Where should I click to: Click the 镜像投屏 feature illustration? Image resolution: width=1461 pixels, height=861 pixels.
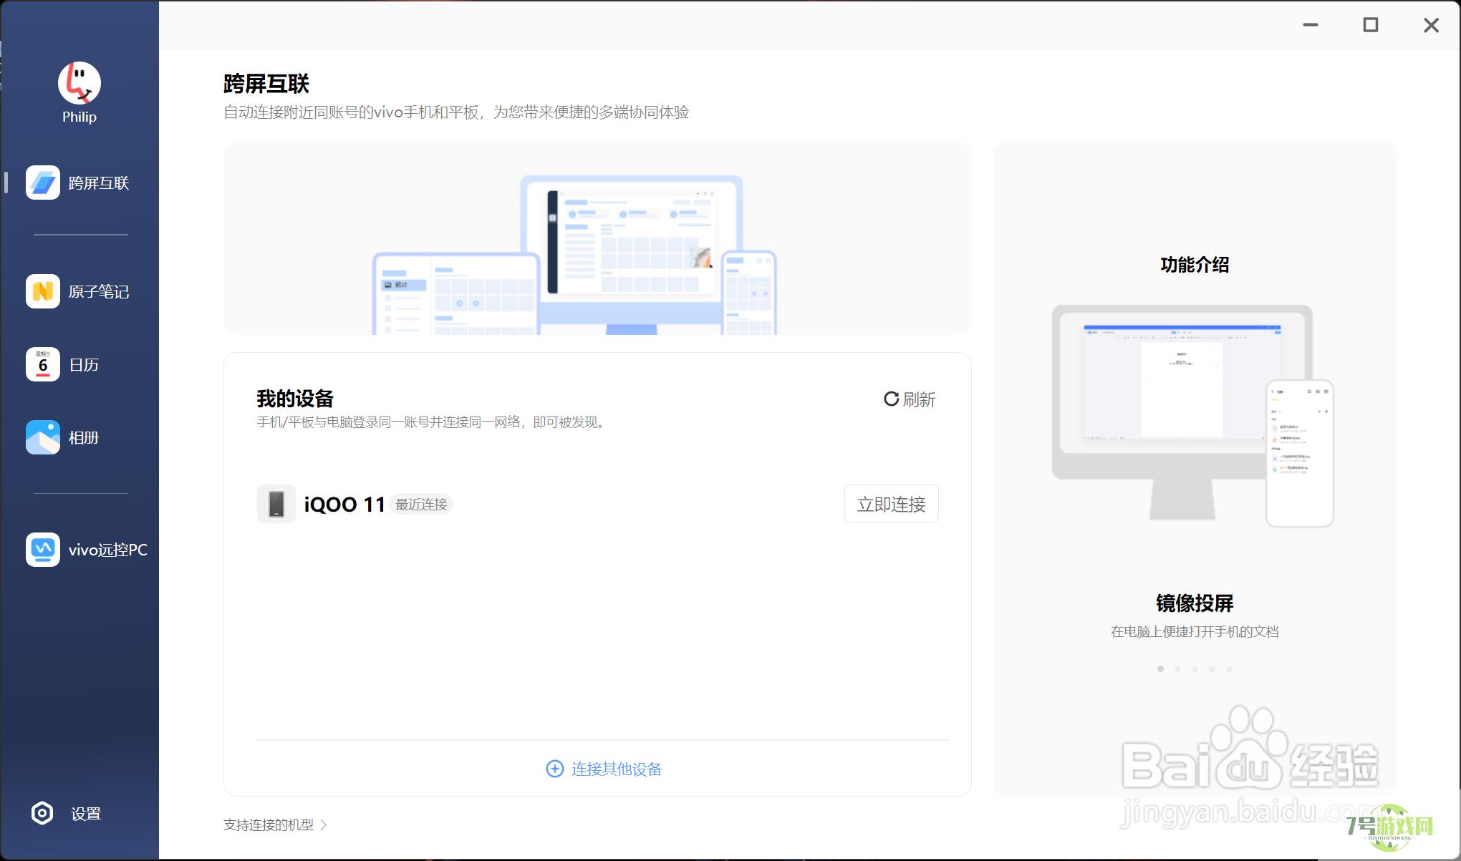(1193, 417)
